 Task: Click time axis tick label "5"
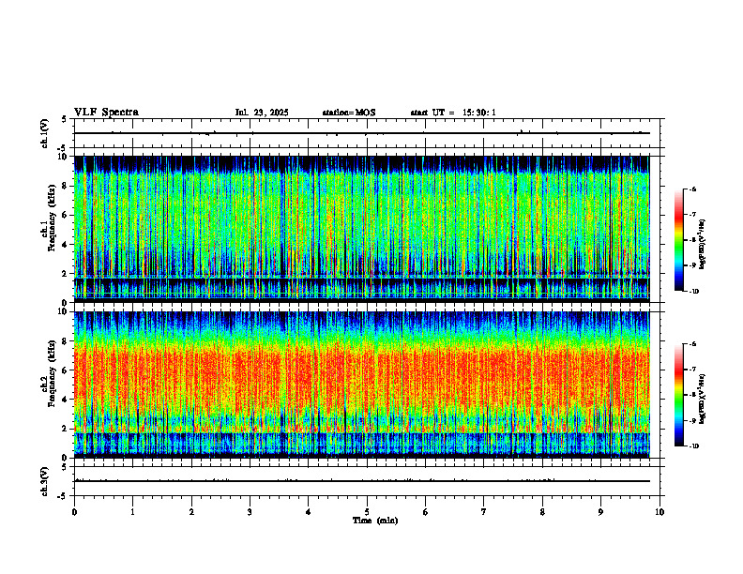[367, 512]
